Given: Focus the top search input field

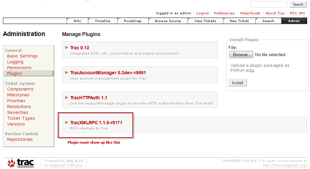Looking at the screenshot, I should 269,4.
